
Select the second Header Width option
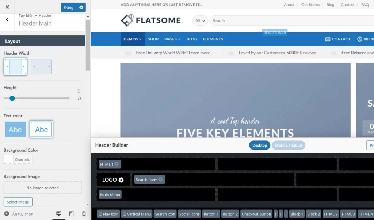coord(41,67)
